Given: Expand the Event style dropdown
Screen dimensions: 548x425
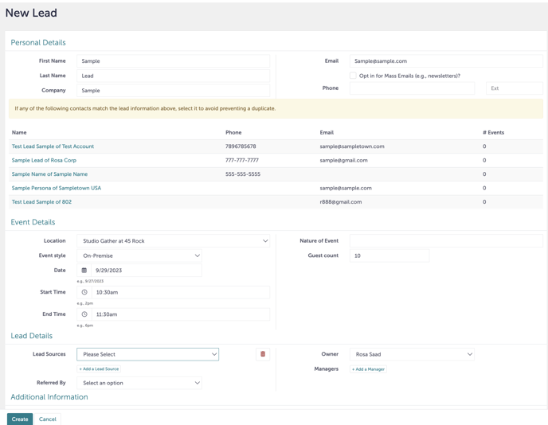Looking at the screenshot, I should coord(140,255).
